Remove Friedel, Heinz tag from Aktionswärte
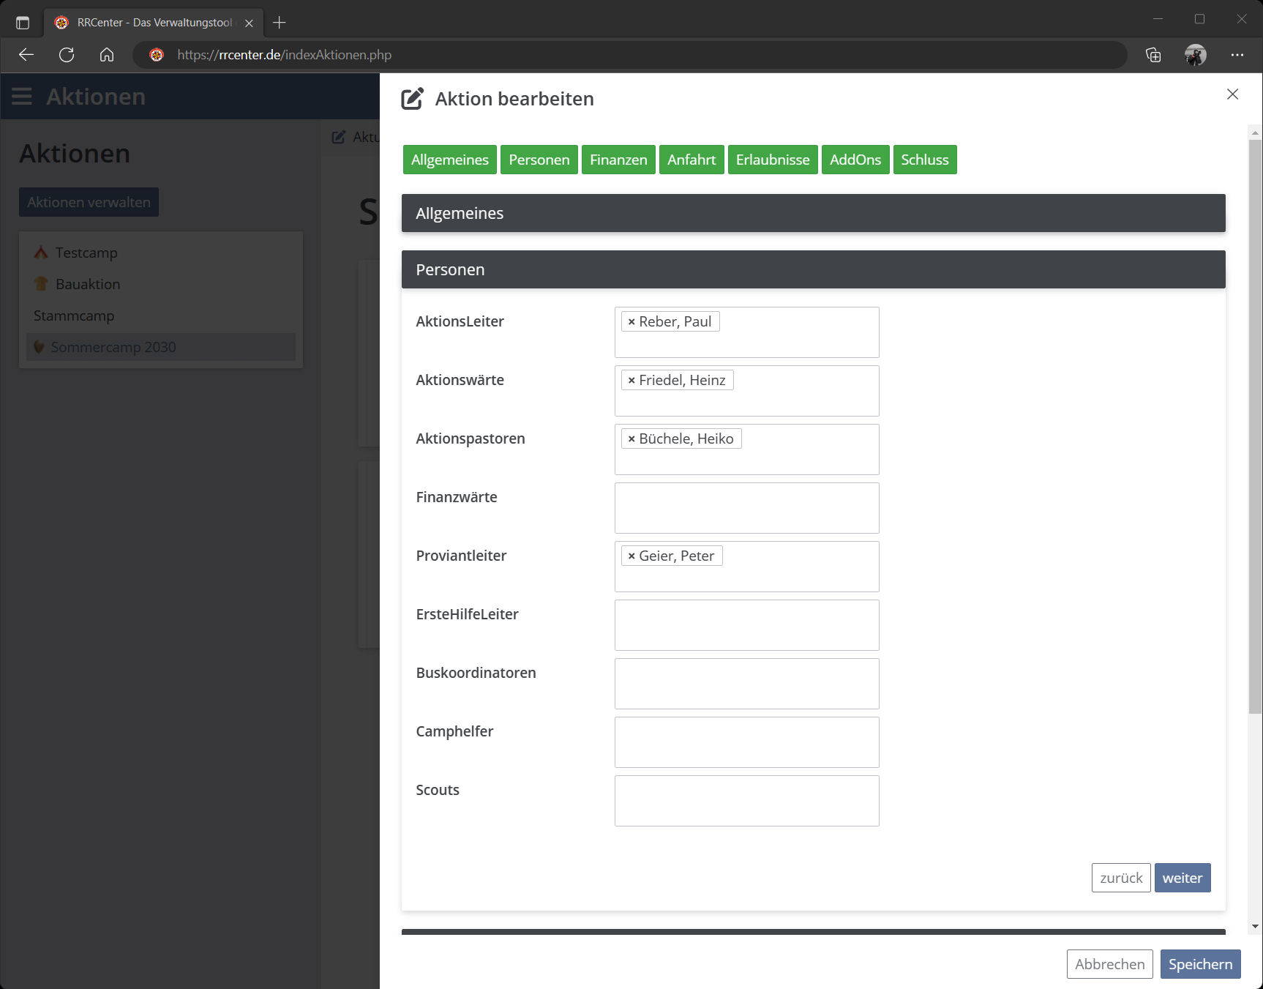The height and width of the screenshot is (989, 1263). coord(631,381)
